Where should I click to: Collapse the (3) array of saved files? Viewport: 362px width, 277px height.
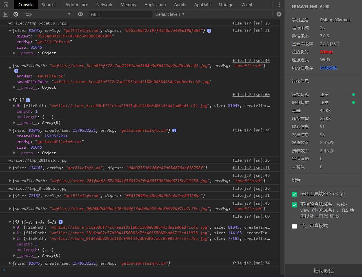click(x=10, y=222)
